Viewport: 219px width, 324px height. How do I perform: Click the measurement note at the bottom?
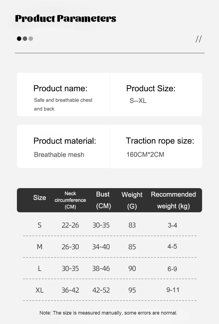tap(108, 313)
